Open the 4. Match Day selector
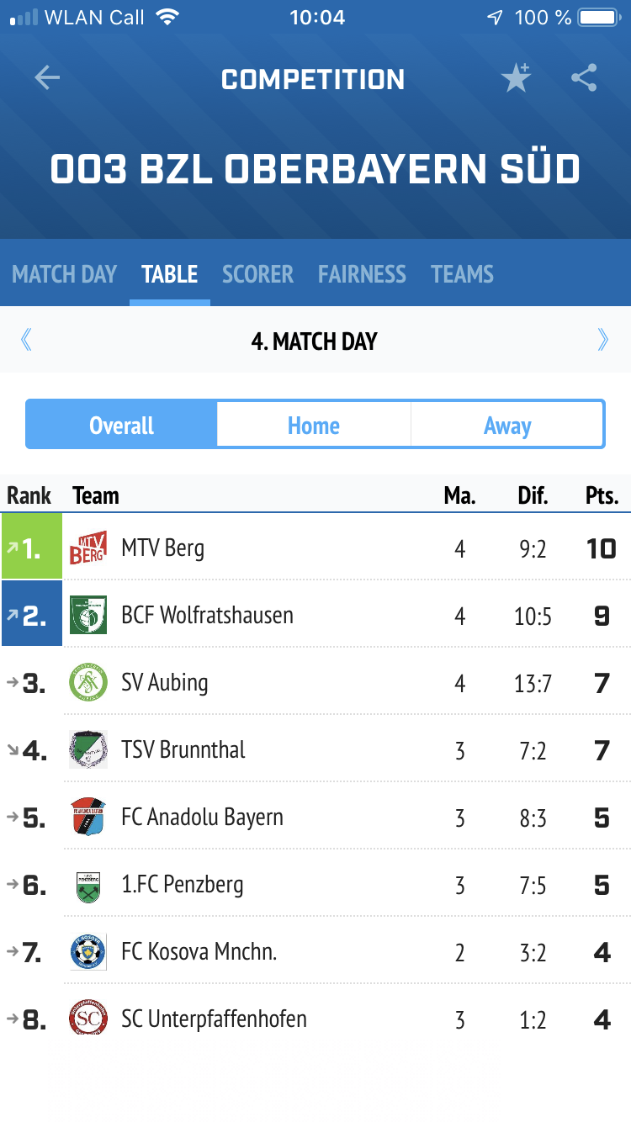 [x=314, y=341]
